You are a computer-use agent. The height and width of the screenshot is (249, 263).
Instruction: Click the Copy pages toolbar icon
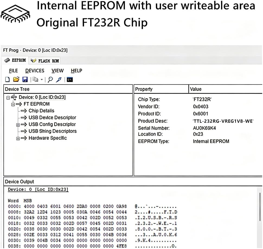coord(35,79)
